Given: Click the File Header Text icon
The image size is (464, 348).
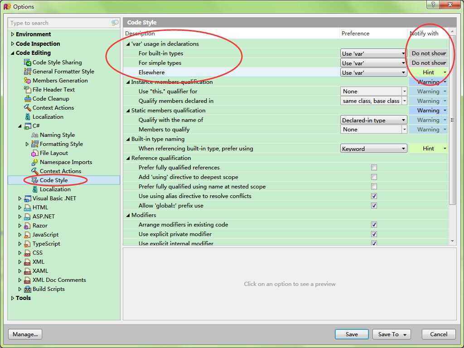Looking at the screenshot, I should pyautogui.click(x=27, y=90).
